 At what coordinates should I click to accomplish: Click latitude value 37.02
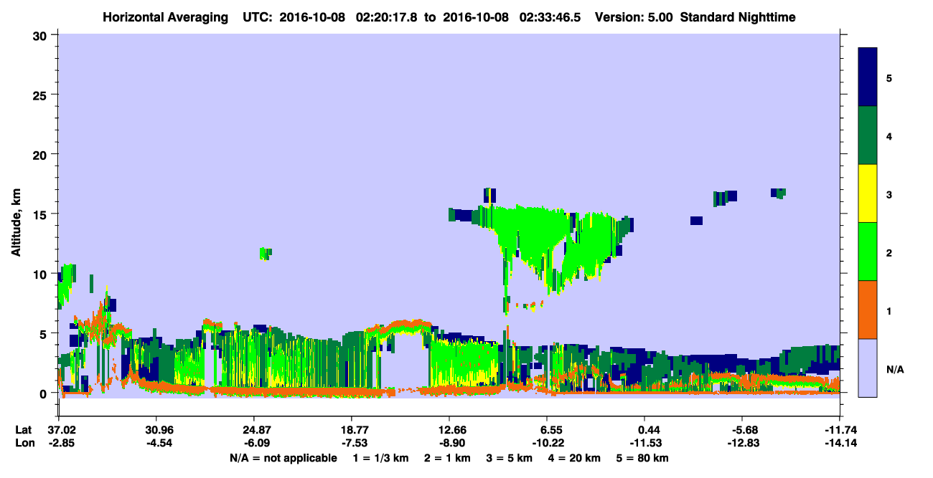coord(62,430)
